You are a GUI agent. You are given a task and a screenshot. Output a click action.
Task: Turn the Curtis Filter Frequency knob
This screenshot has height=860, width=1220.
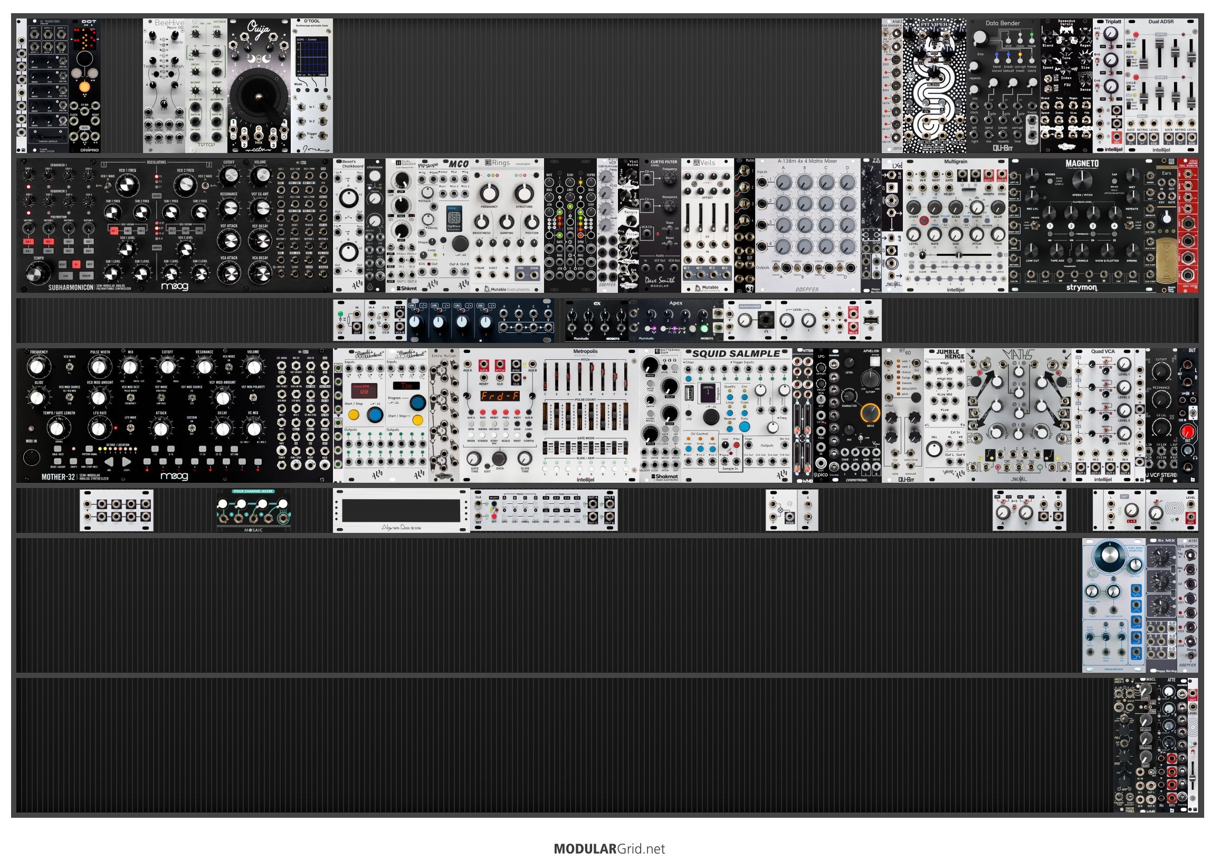669,179
